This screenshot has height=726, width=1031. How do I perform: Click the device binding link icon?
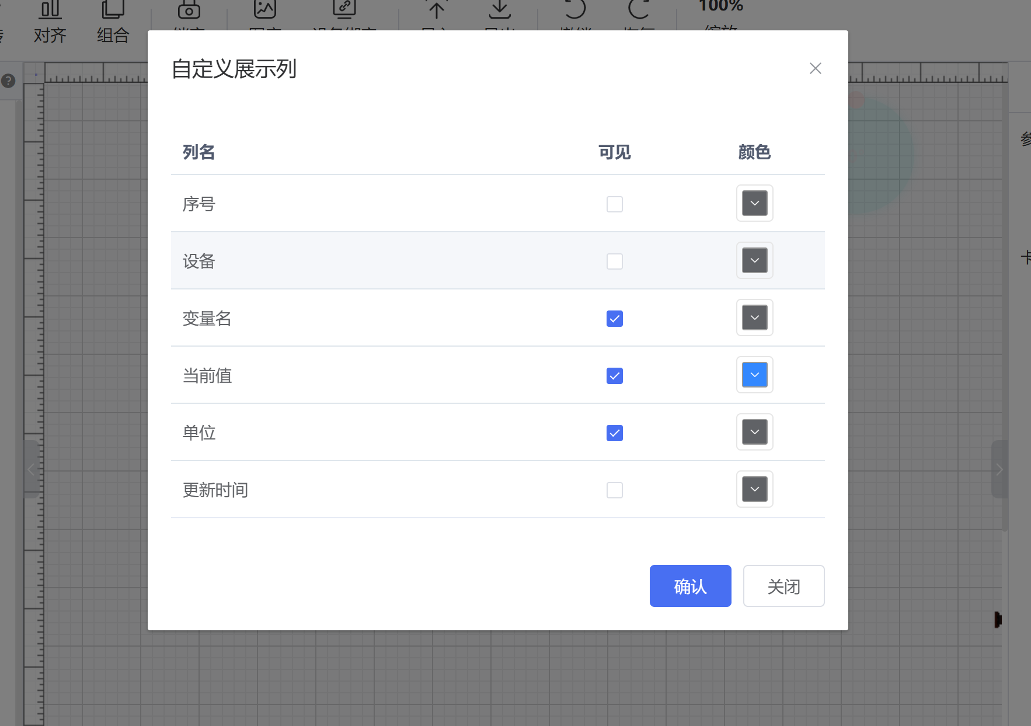pos(344,9)
